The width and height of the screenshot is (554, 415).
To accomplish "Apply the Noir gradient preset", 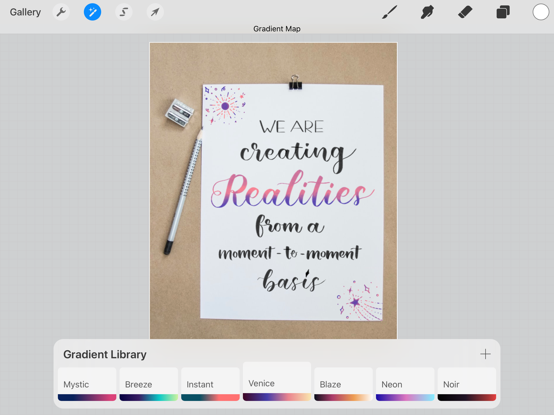I will click(x=466, y=384).
